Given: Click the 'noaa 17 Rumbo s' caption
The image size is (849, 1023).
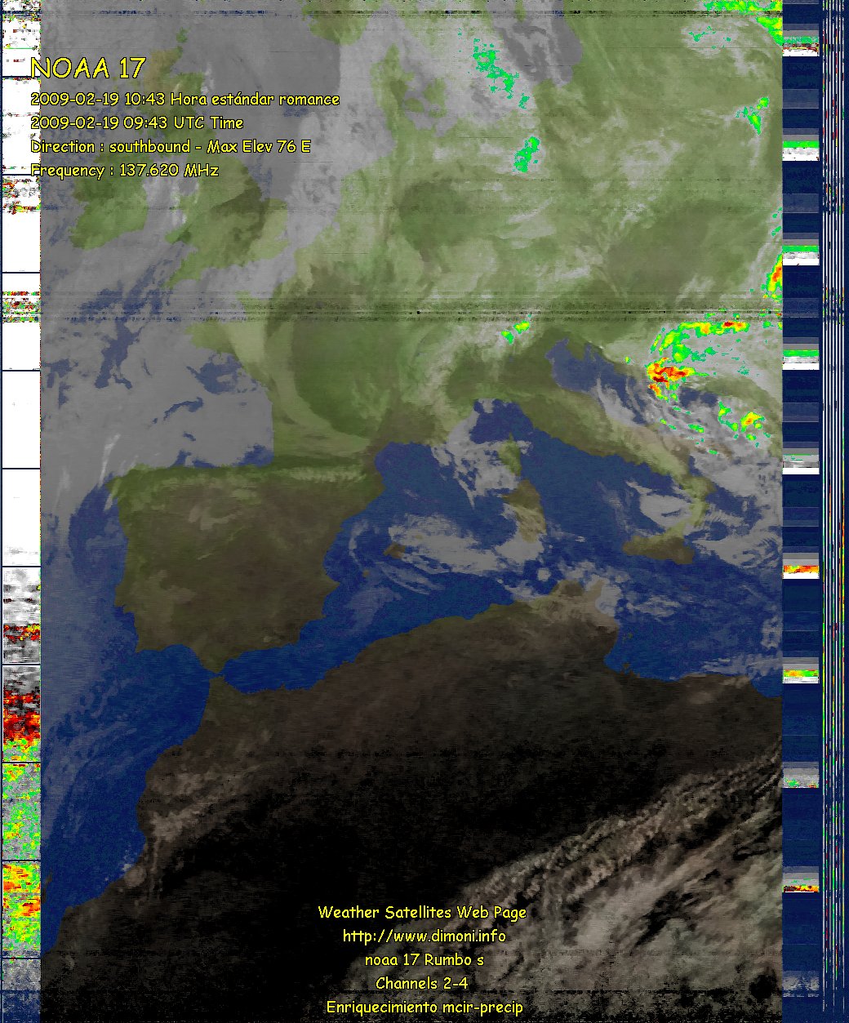Looking at the screenshot, I should pos(424,960).
